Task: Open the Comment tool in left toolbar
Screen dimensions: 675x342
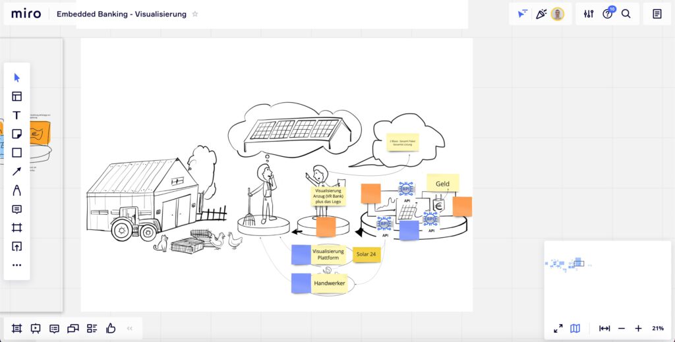Action: [x=17, y=210]
